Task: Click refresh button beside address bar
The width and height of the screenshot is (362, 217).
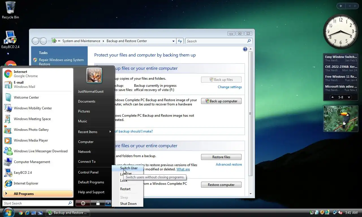Action: pos(180,41)
